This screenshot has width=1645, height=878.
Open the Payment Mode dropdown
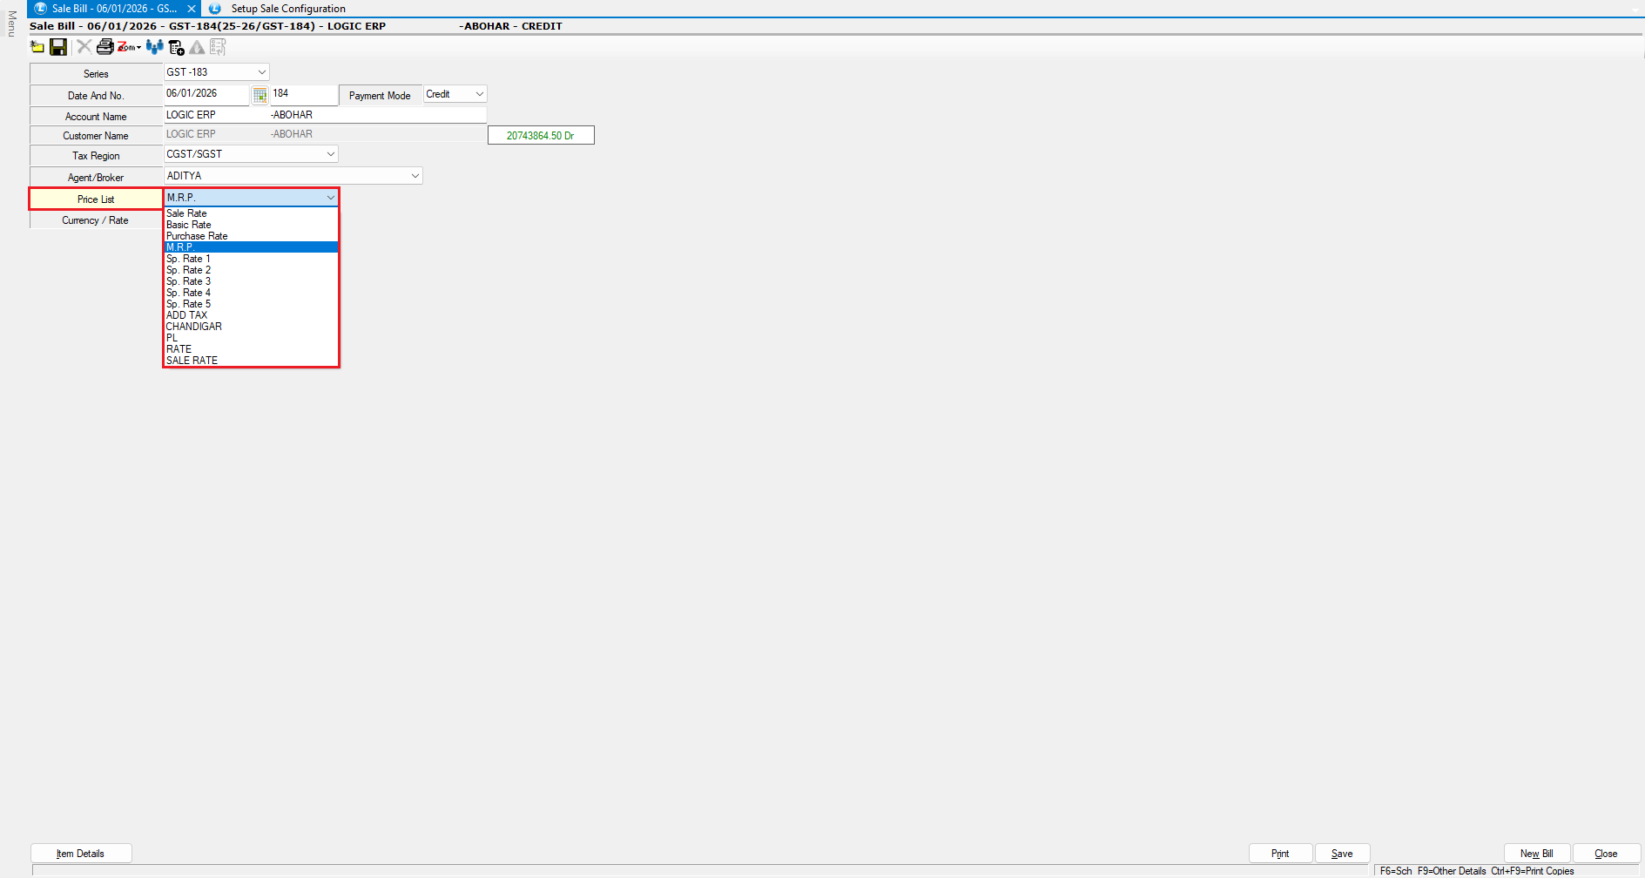479,94
